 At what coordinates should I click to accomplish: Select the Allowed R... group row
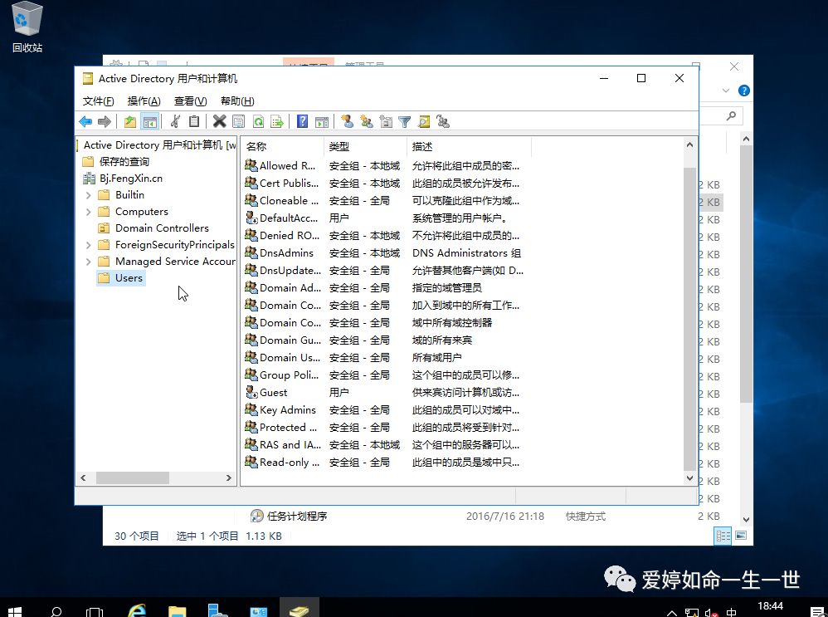tap(385, 165)
